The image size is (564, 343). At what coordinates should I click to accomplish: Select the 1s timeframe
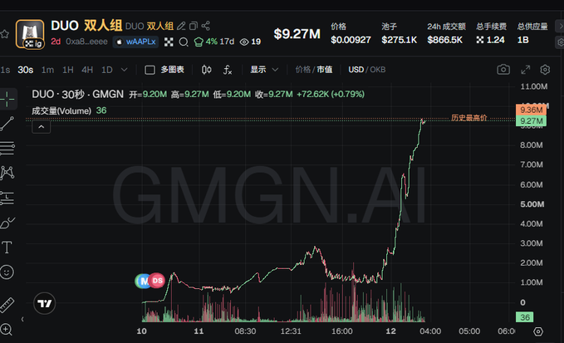click(x=5, y=70)
